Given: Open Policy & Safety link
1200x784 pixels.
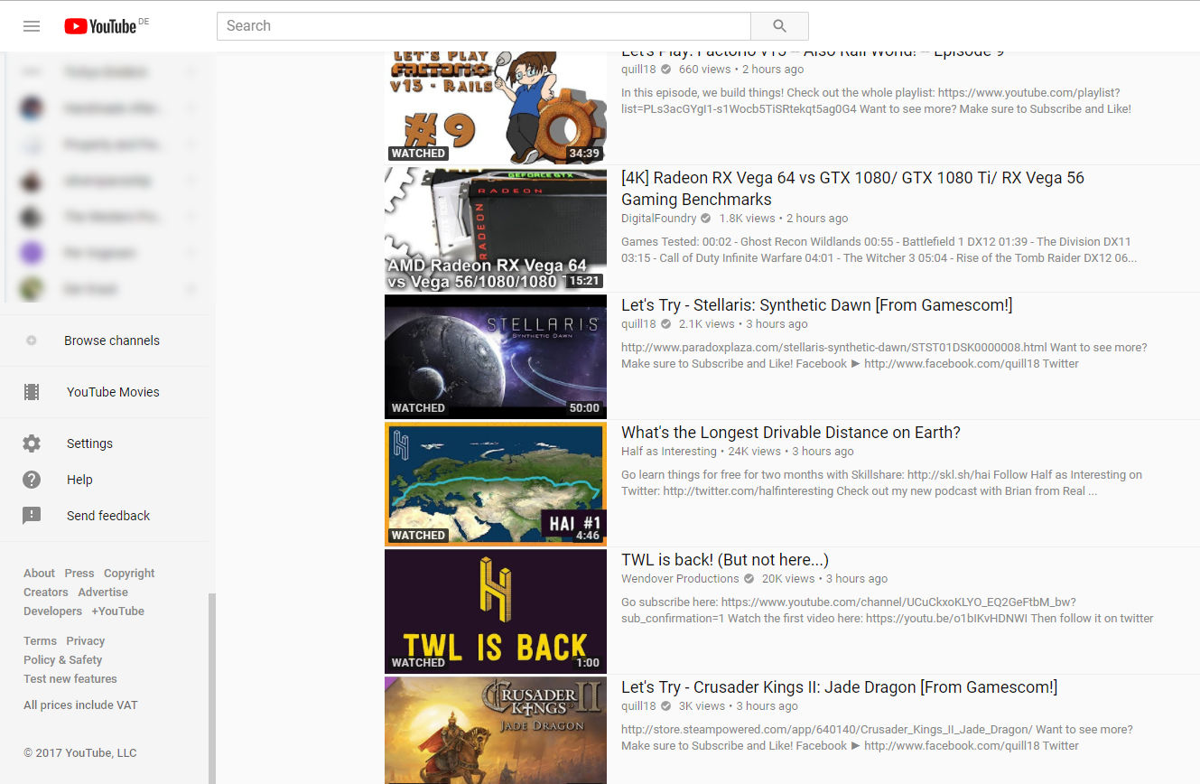Looking at the screenshot, I should pos(62,660).
